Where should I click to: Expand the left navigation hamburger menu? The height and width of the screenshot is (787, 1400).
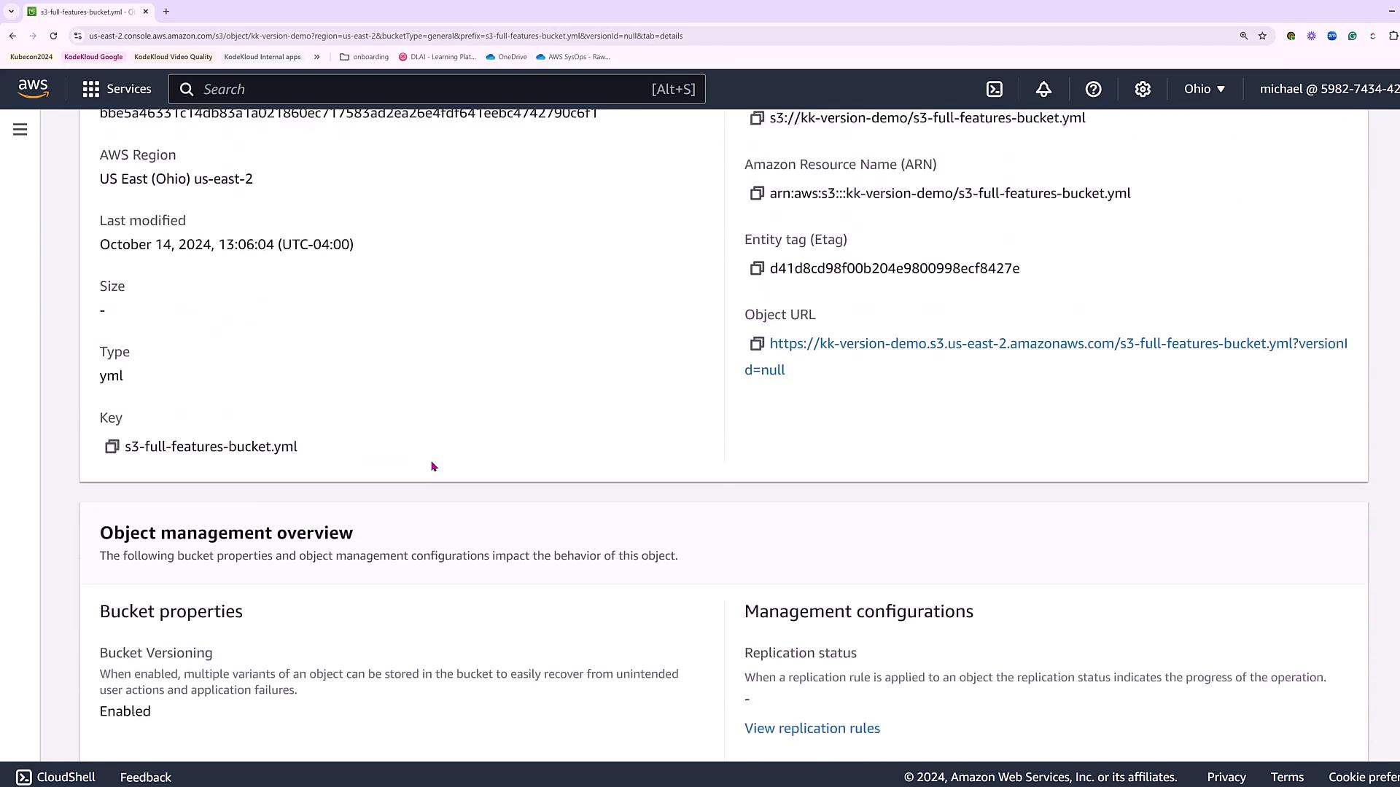click(x=20, y=130)
